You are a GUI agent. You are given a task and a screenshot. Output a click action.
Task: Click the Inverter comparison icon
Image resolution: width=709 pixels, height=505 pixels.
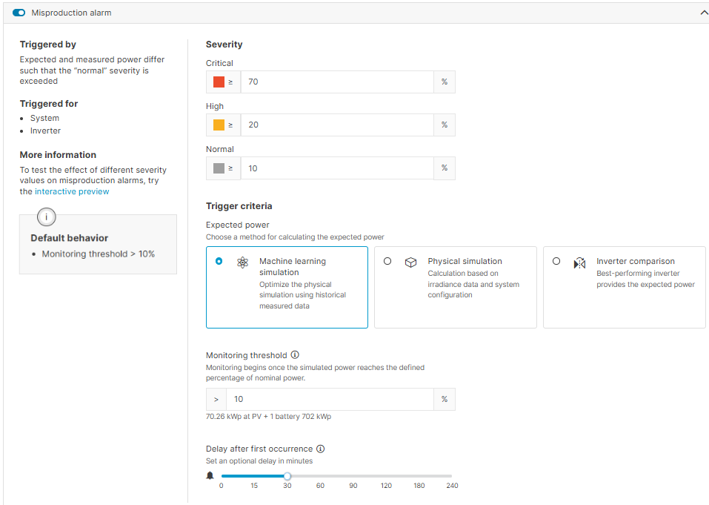580,261
